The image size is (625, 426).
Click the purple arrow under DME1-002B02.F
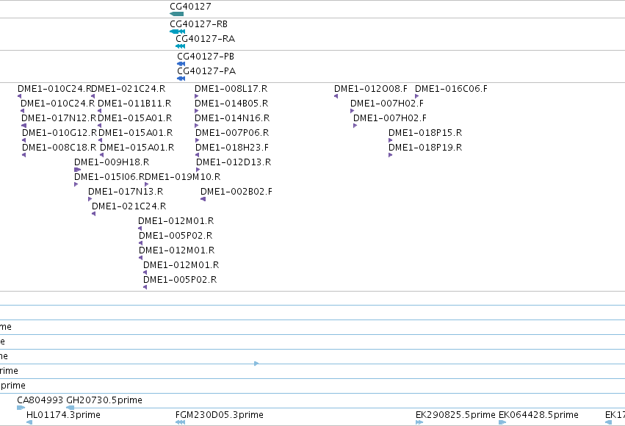coord(203,199)
